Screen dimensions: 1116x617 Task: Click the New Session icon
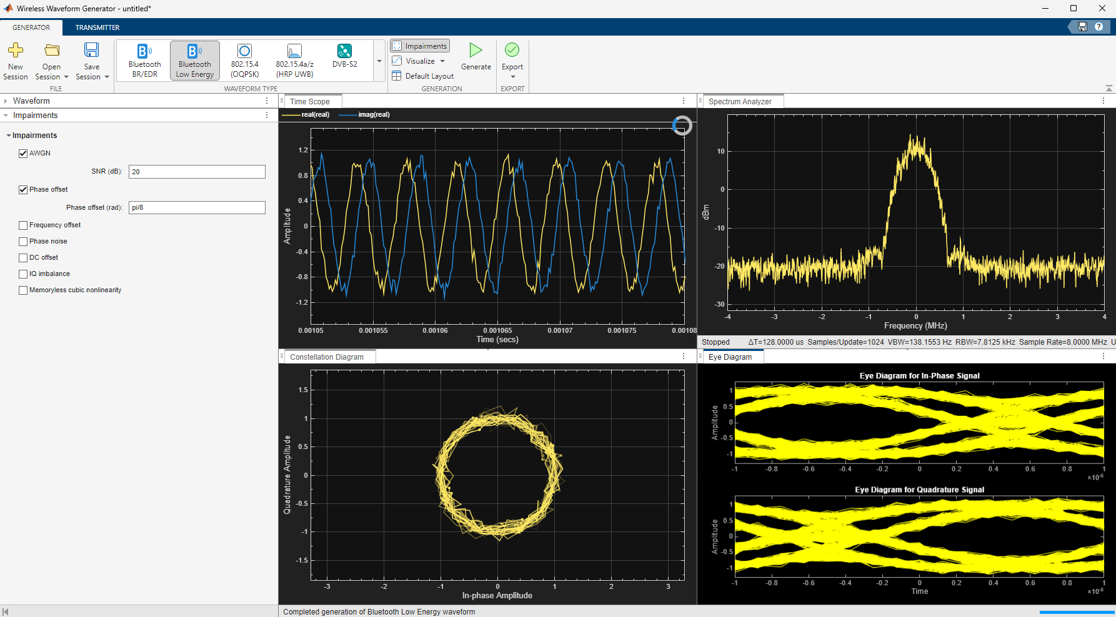point(16,51)
